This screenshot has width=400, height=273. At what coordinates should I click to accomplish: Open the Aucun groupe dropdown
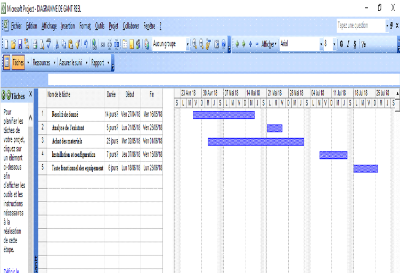tap(187, 44)
